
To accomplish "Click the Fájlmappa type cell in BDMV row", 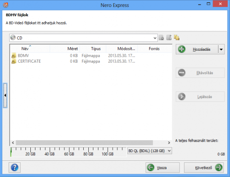I will [x=91, y=56].
